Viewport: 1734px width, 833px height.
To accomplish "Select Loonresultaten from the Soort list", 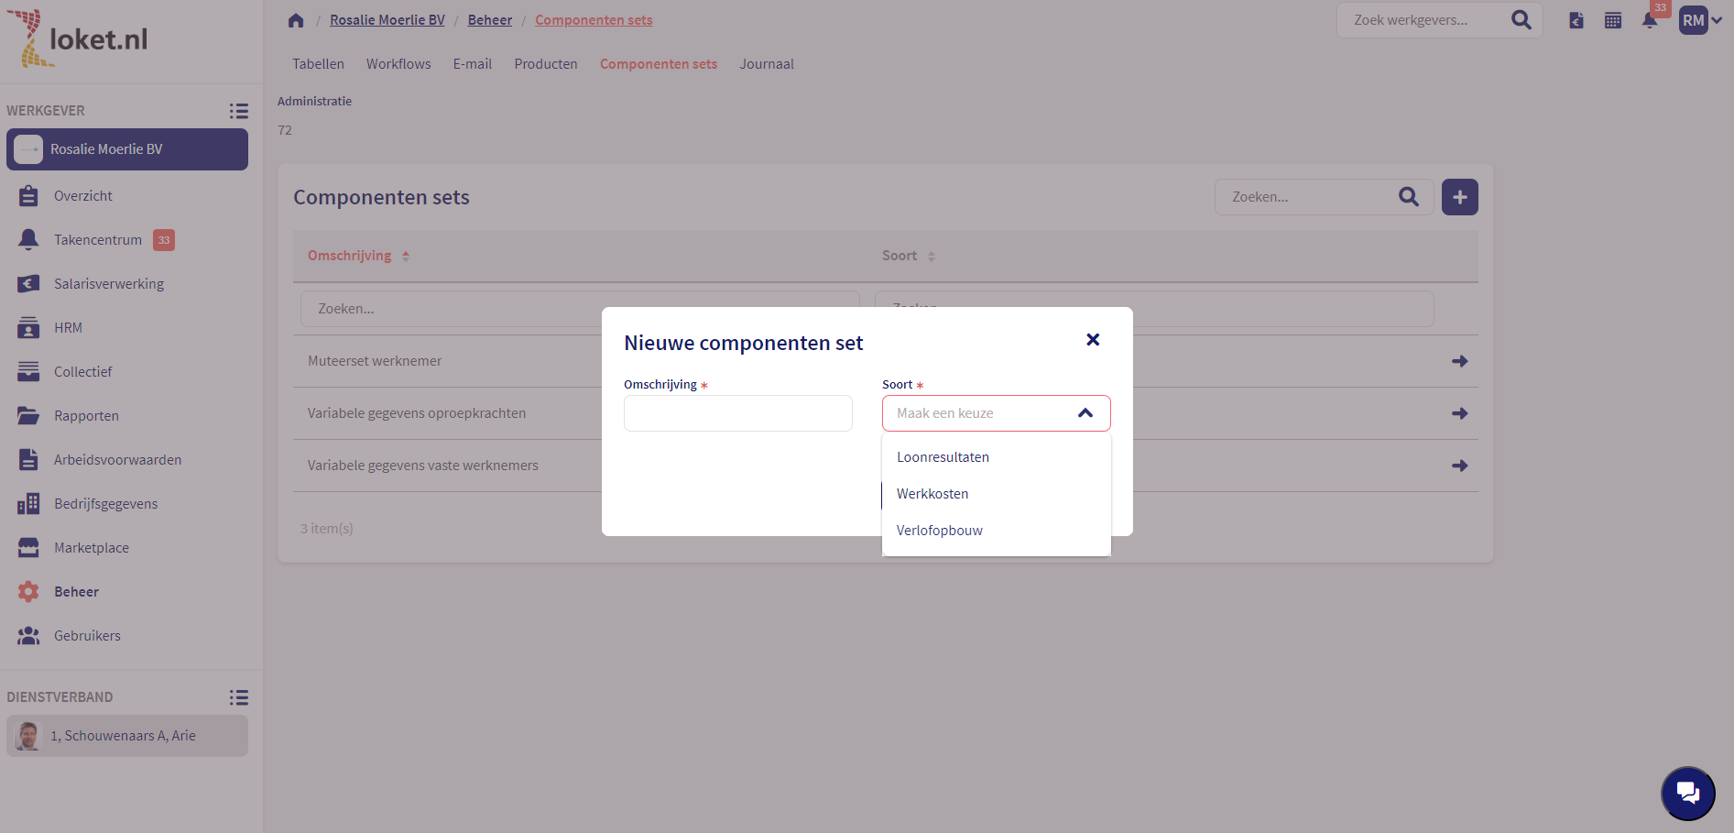I will 943,457.
